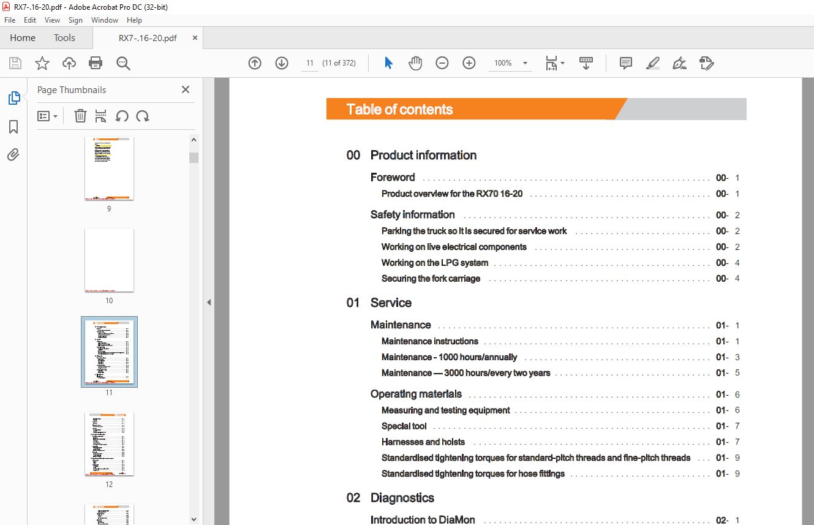Add a comment with the sticky note tool
Image resolution: width=814 pixels, height=525 pixels.
pyautogui.click(x=625, y=63)
